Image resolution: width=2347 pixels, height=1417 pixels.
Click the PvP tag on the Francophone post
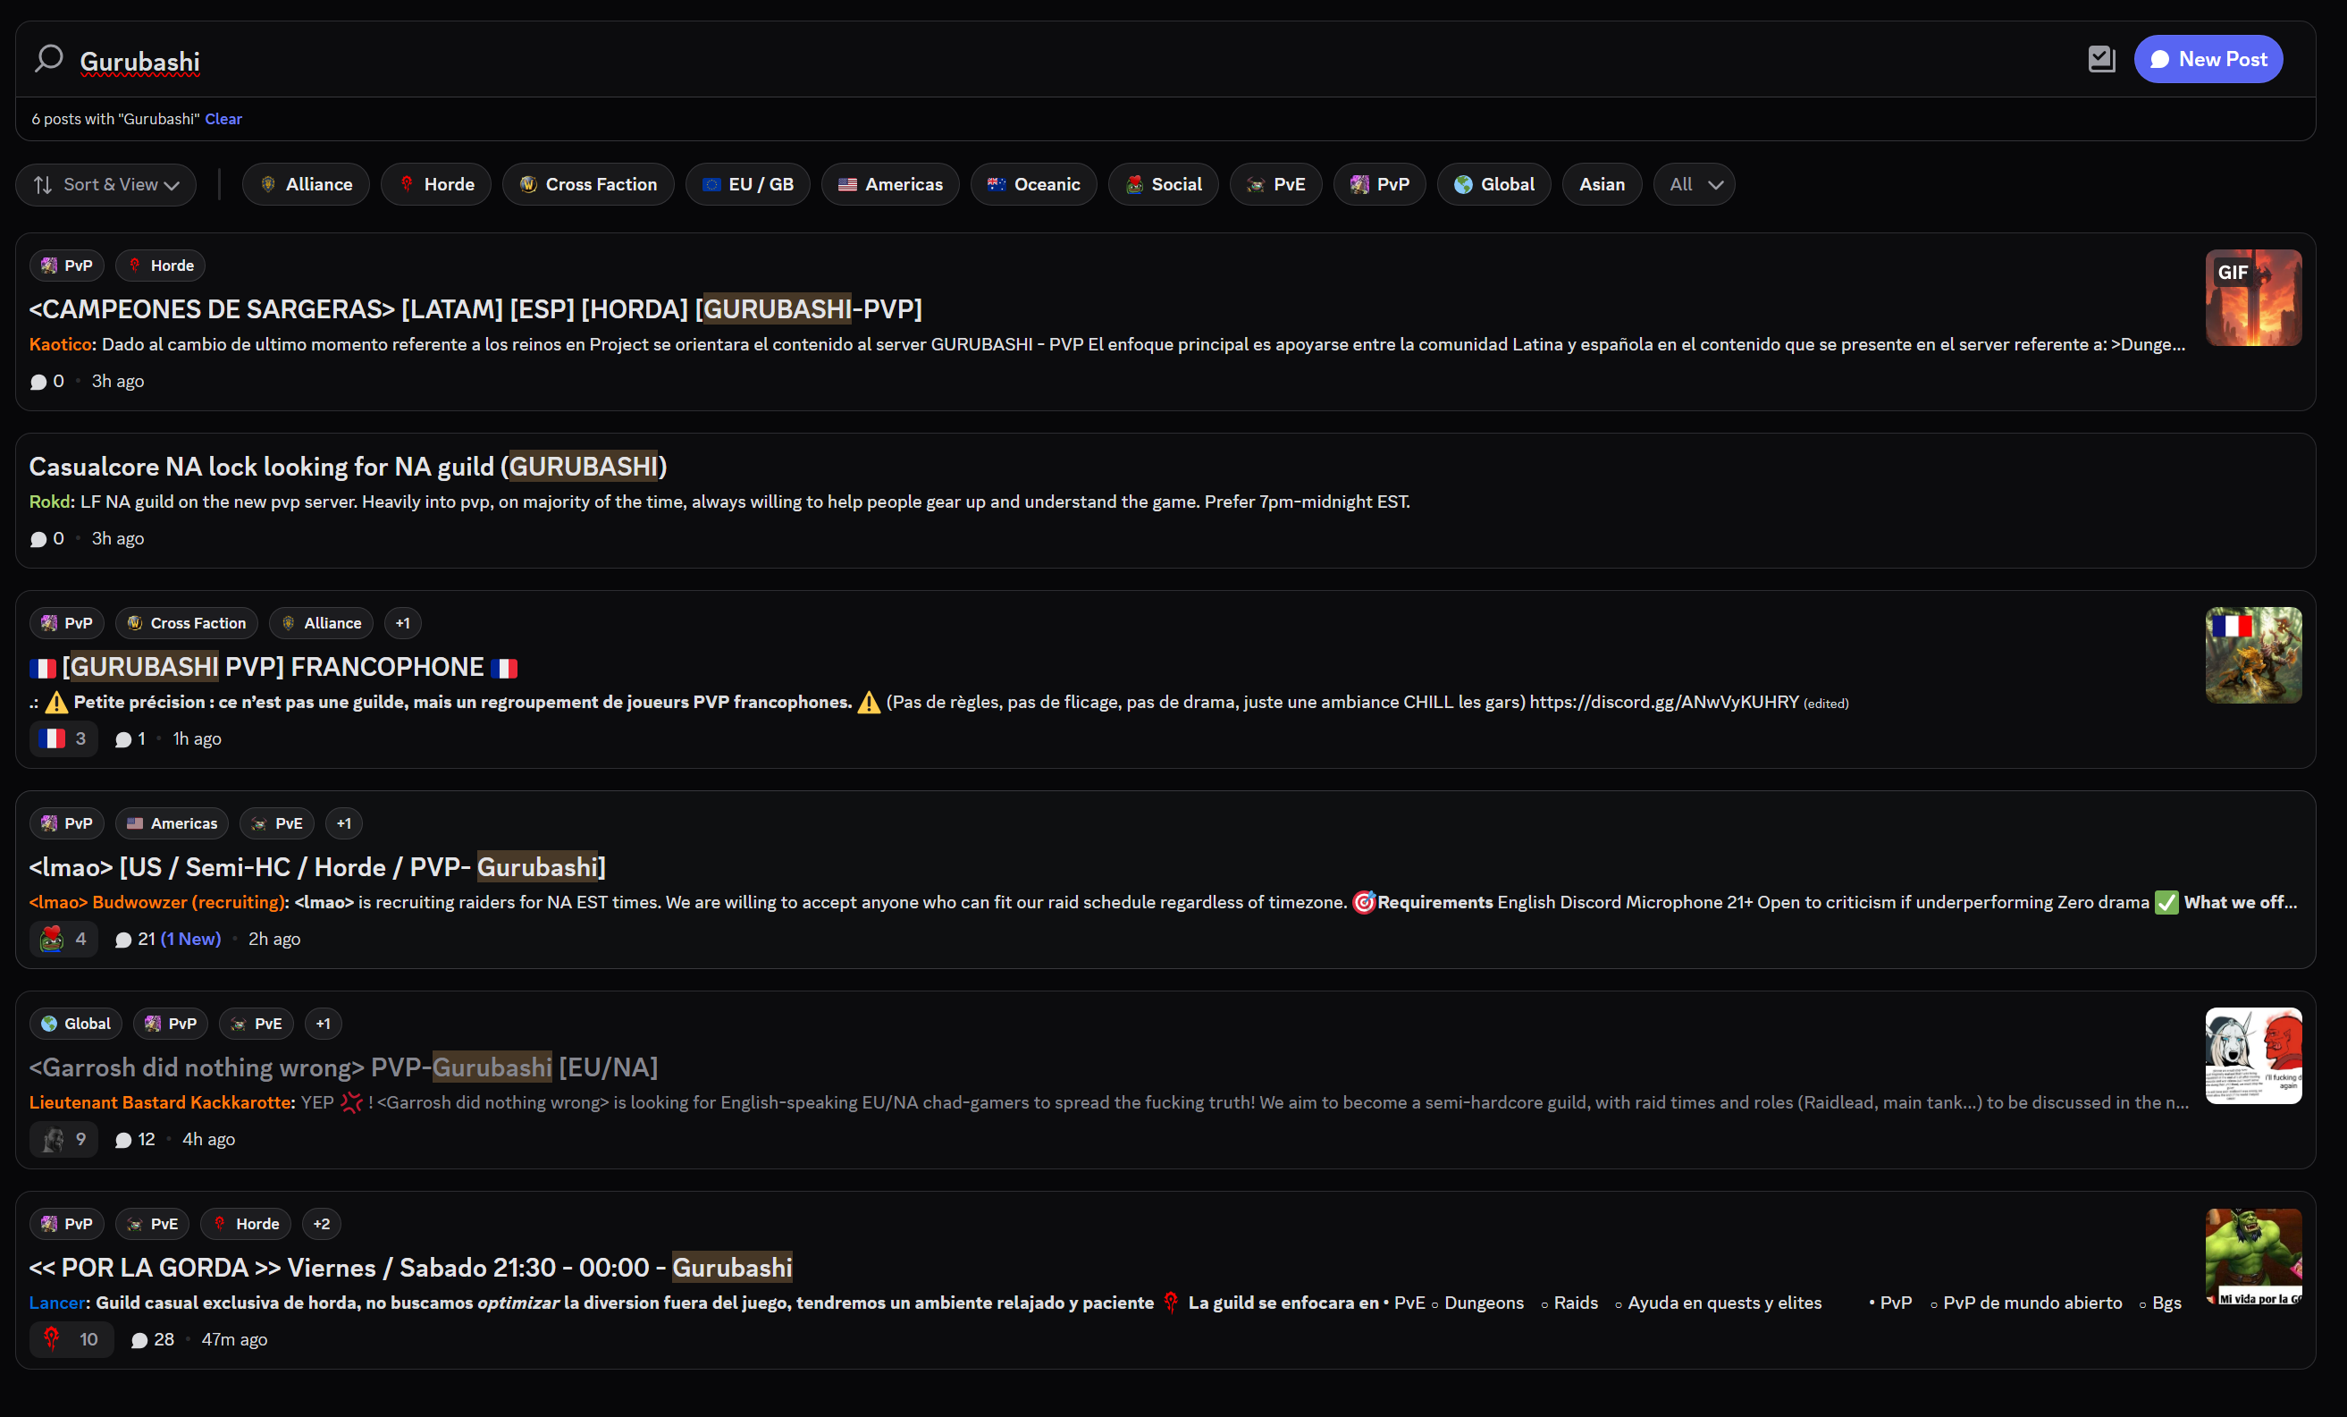click(x=67, y=623)
